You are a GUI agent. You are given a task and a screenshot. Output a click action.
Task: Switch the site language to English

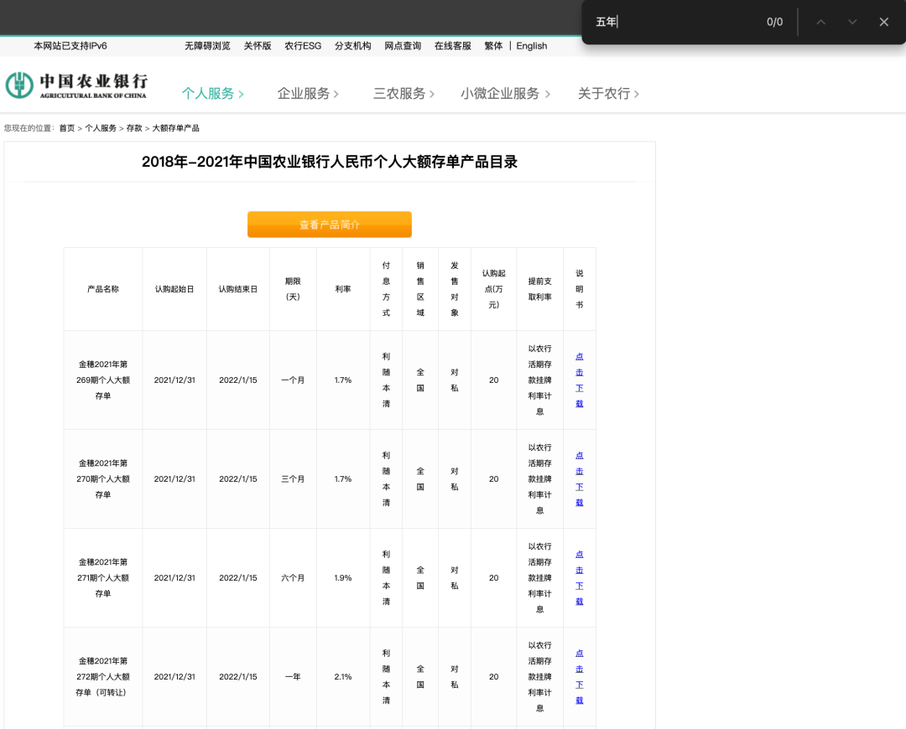pos(531,46)
